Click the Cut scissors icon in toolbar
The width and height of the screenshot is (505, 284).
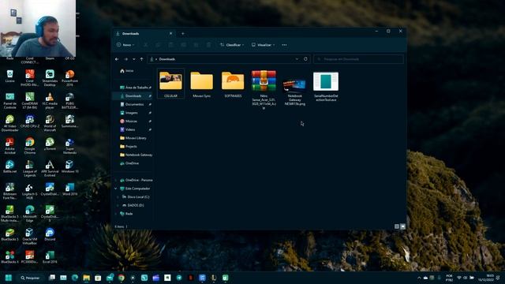[145, 45]
